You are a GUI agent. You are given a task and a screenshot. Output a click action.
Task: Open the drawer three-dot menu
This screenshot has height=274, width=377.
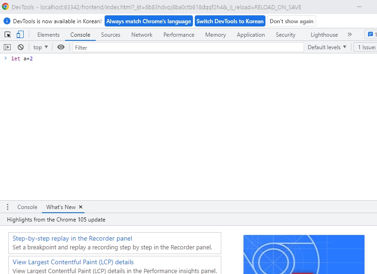pos(8,207)
